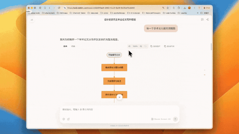239x134 pixels.
Task: Click the microphone icon in the browser toolbar
Action: (174, 8)
